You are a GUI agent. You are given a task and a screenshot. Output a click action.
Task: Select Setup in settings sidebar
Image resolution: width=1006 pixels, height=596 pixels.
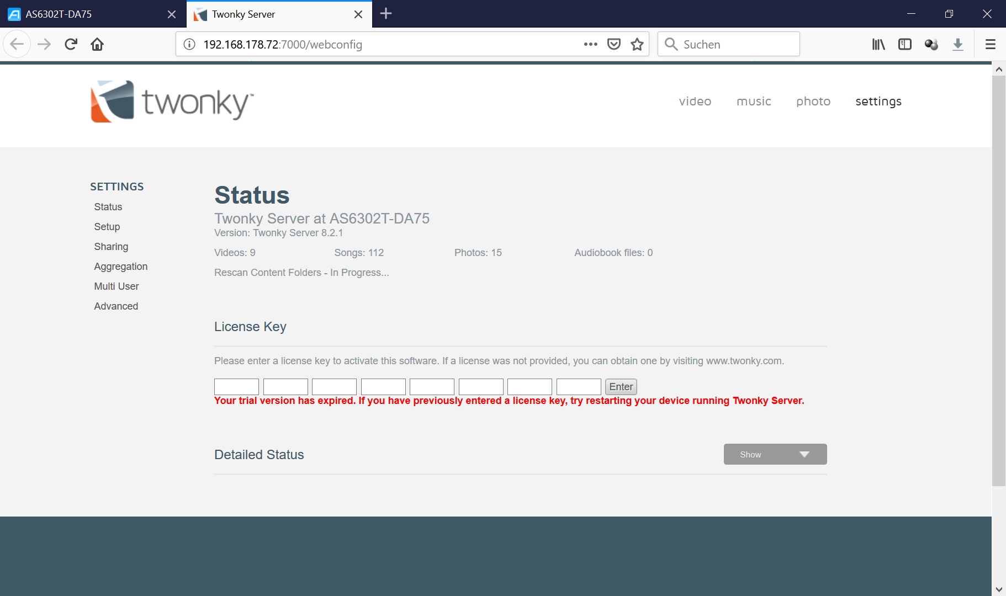[107, 227]
